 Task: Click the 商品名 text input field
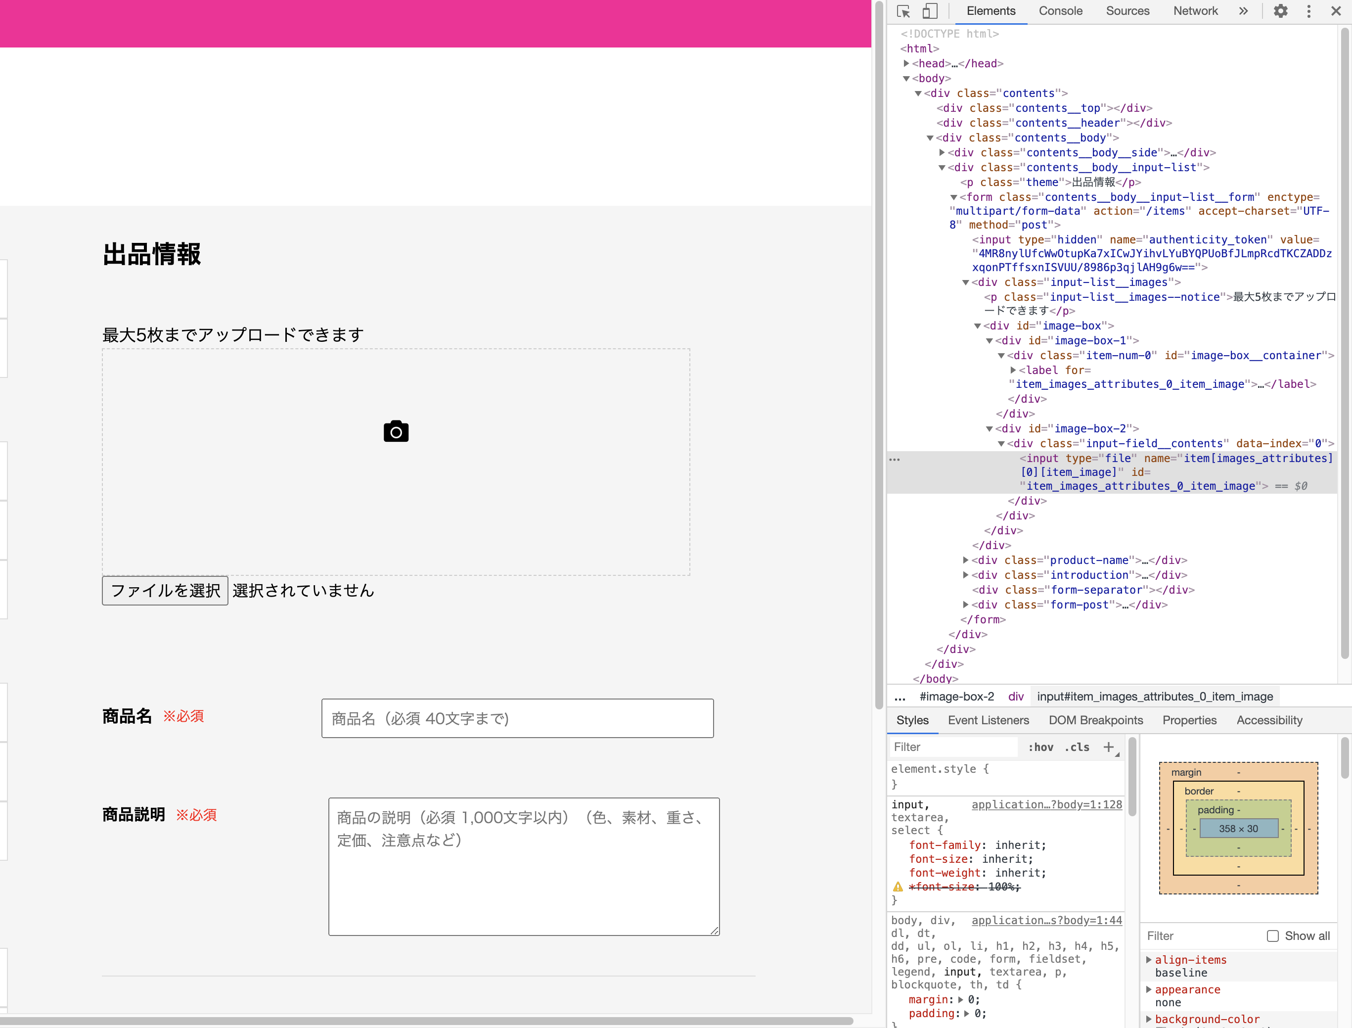[517, 718]
